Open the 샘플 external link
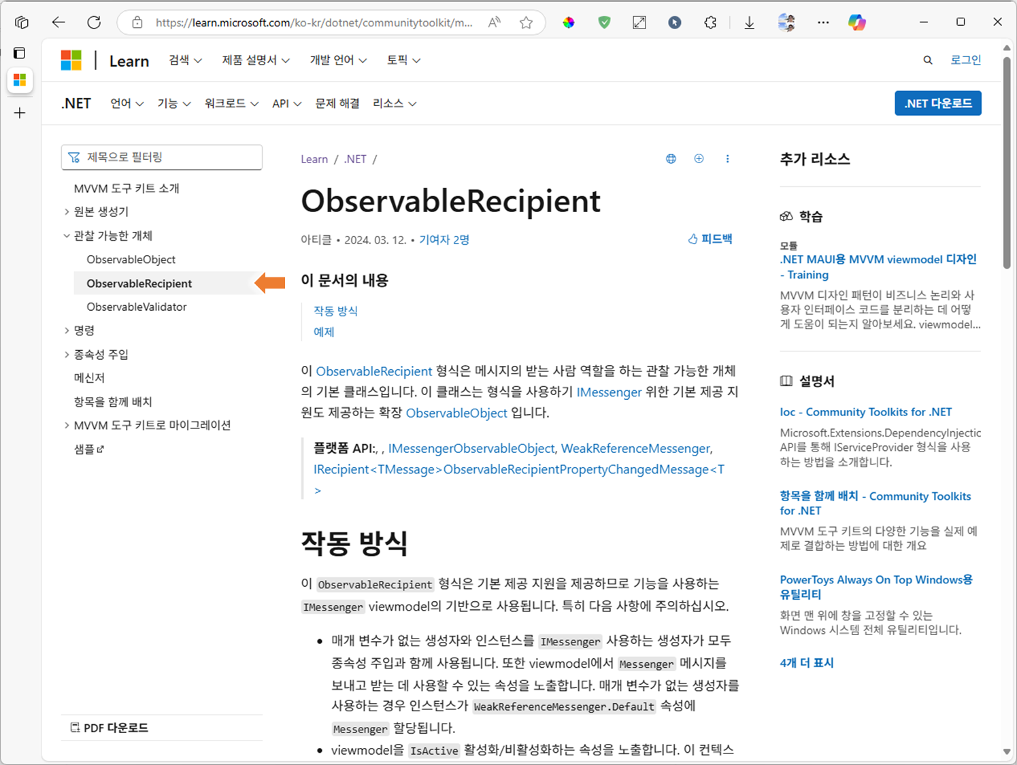The width and height of the screenshot is (1017, 765). click(x=88, y=449)
